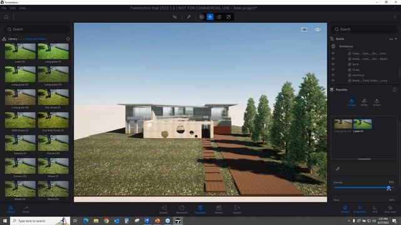Select the Earth scene tree item
Screen dimensions: 401x225
click(355, 64)
